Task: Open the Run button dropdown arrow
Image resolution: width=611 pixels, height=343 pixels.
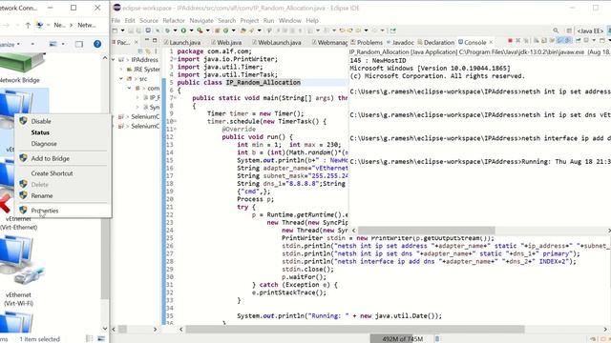Action: pyautogui.click(x=191, y=30)
